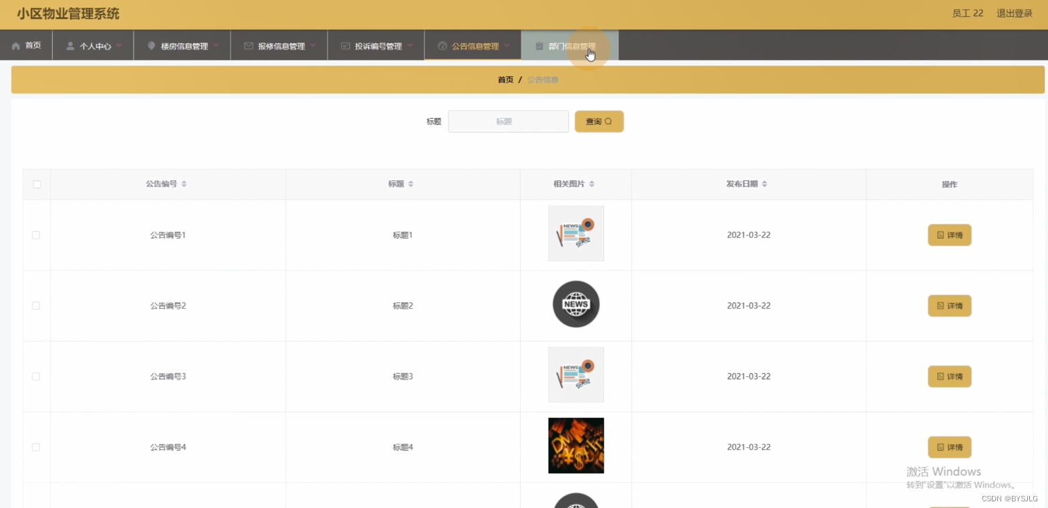Open 详情 for 公告编号3

pyautogui.click(x=949, y=376)
